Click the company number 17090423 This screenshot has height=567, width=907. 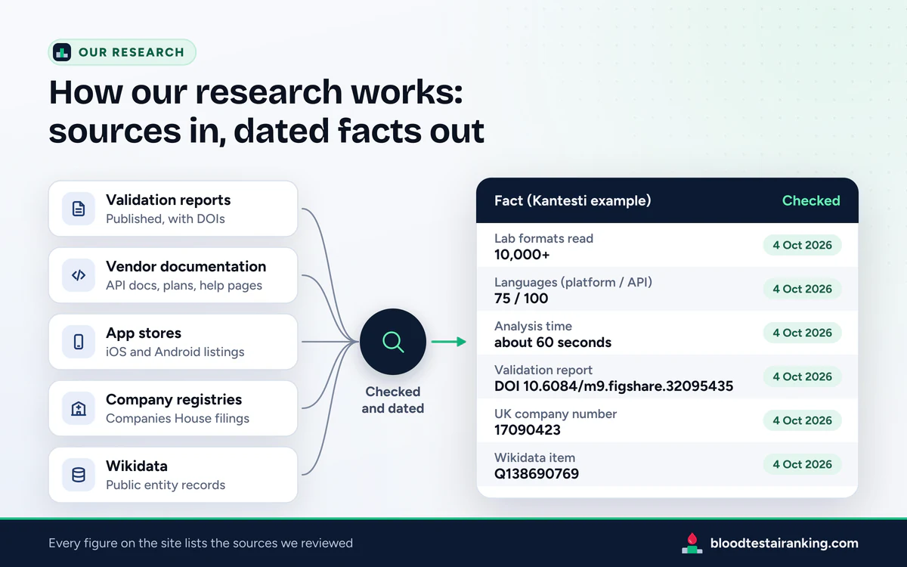pyautogui.click(x=528, y=430)
